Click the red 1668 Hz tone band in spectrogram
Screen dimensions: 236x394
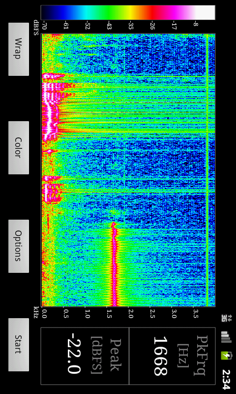click(115, 264)
